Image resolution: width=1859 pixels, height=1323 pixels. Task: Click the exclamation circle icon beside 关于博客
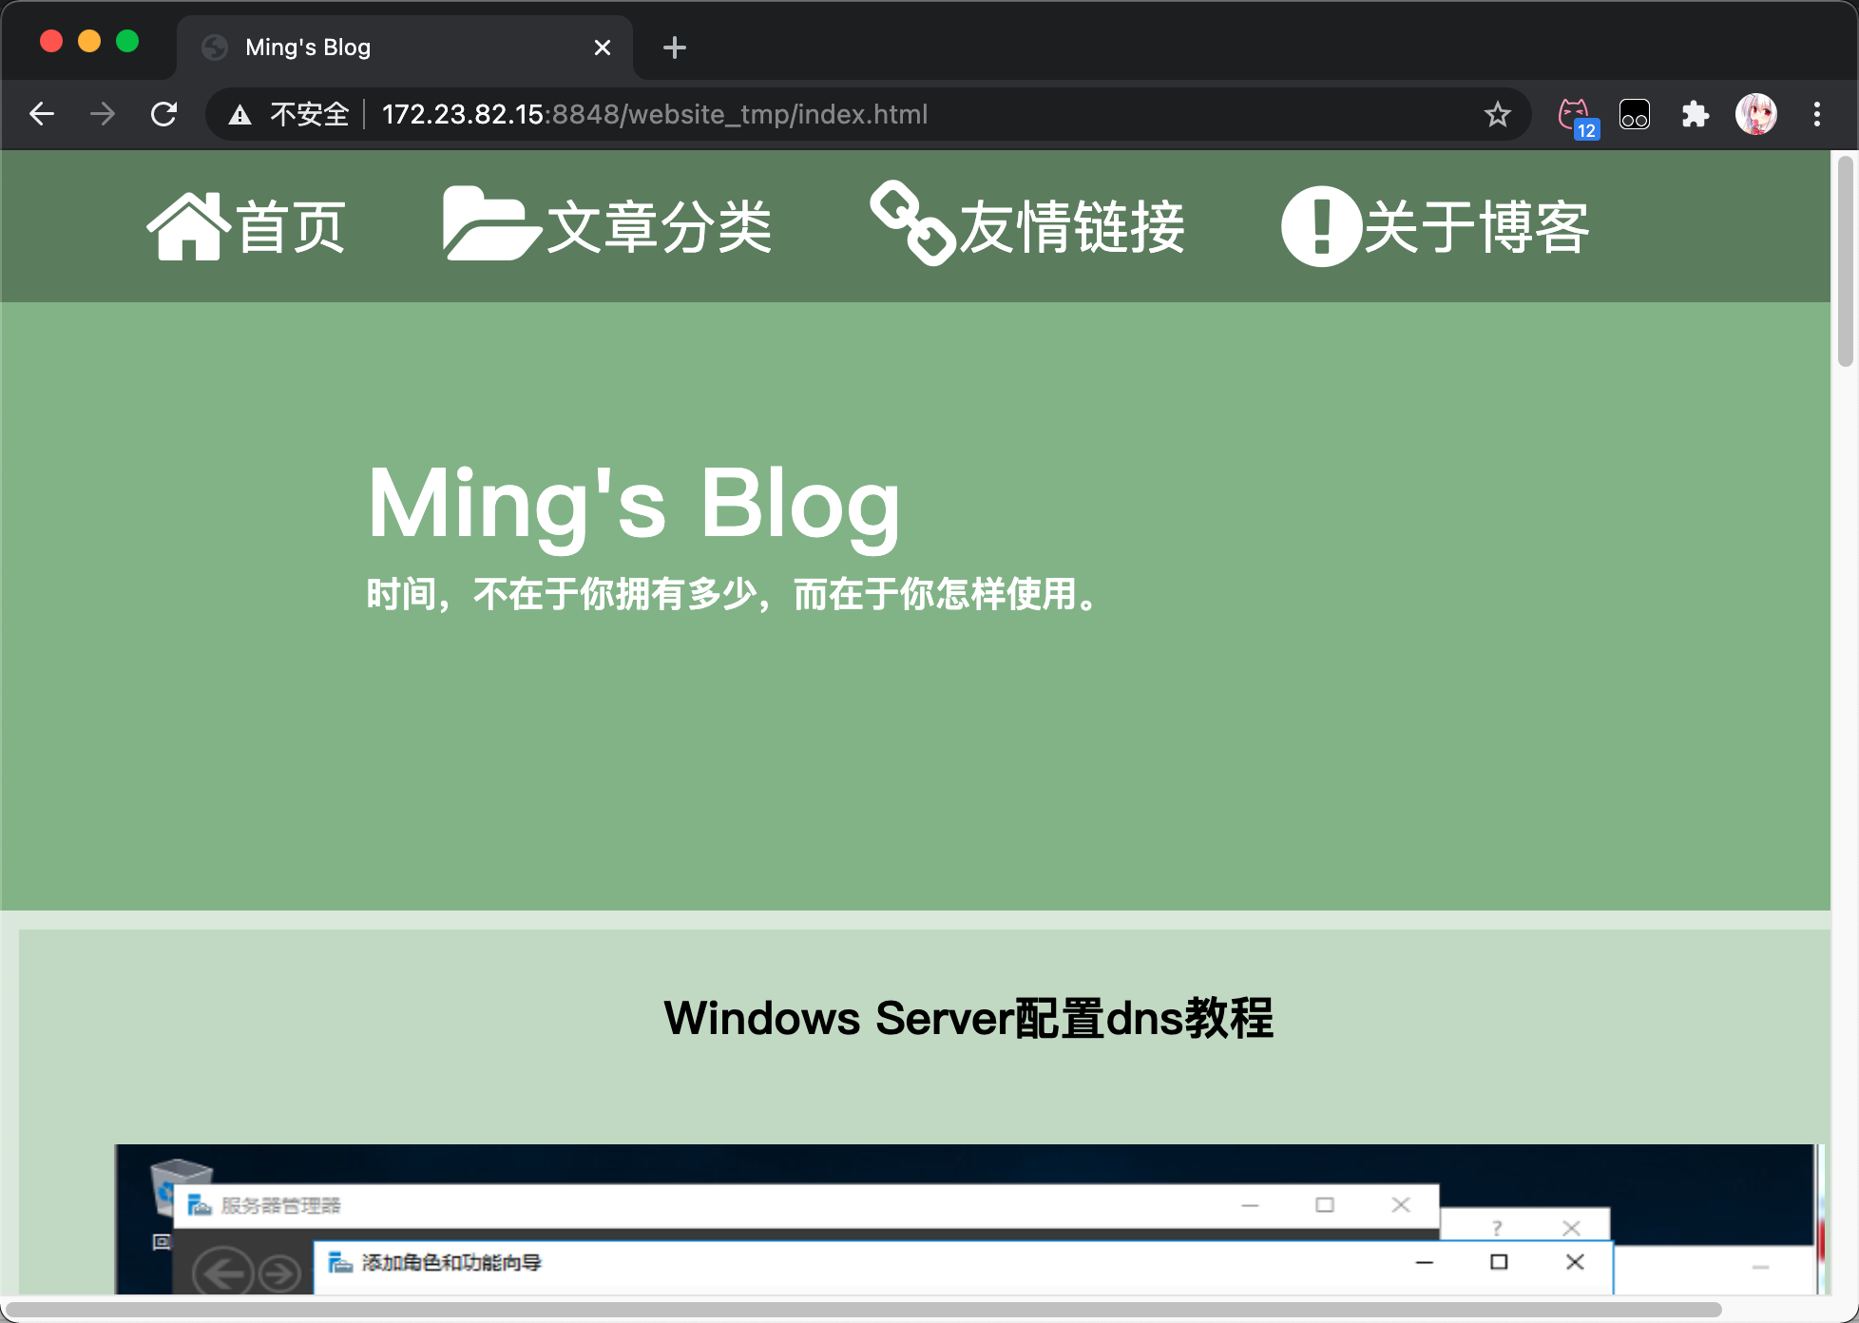[x=1321, y=226]
